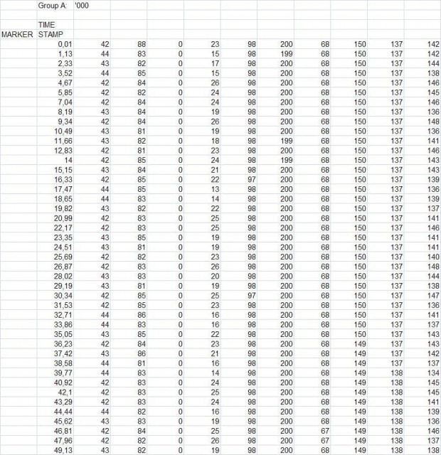Click the 147 cell in the 30,34 row
This screenshot has width=441, height=455.
click(x=423, y=296)
